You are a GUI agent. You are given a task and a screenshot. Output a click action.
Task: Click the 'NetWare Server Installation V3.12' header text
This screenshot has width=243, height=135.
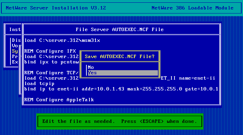click(x=56, y=8)
